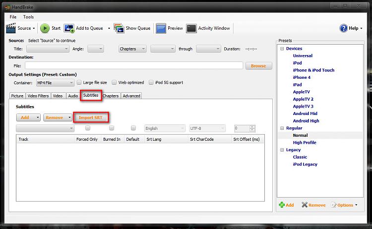This screenshot has height=229, width=372.
Task: Click the subtitles Remove button
Action: coord(58,117)
